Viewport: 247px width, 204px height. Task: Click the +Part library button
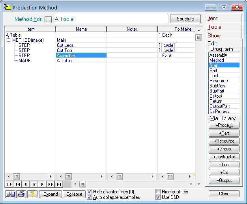pos(224,133)
